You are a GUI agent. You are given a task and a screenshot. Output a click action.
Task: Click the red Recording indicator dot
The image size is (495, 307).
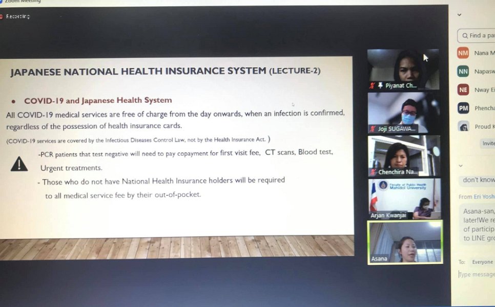pos(1,16)
